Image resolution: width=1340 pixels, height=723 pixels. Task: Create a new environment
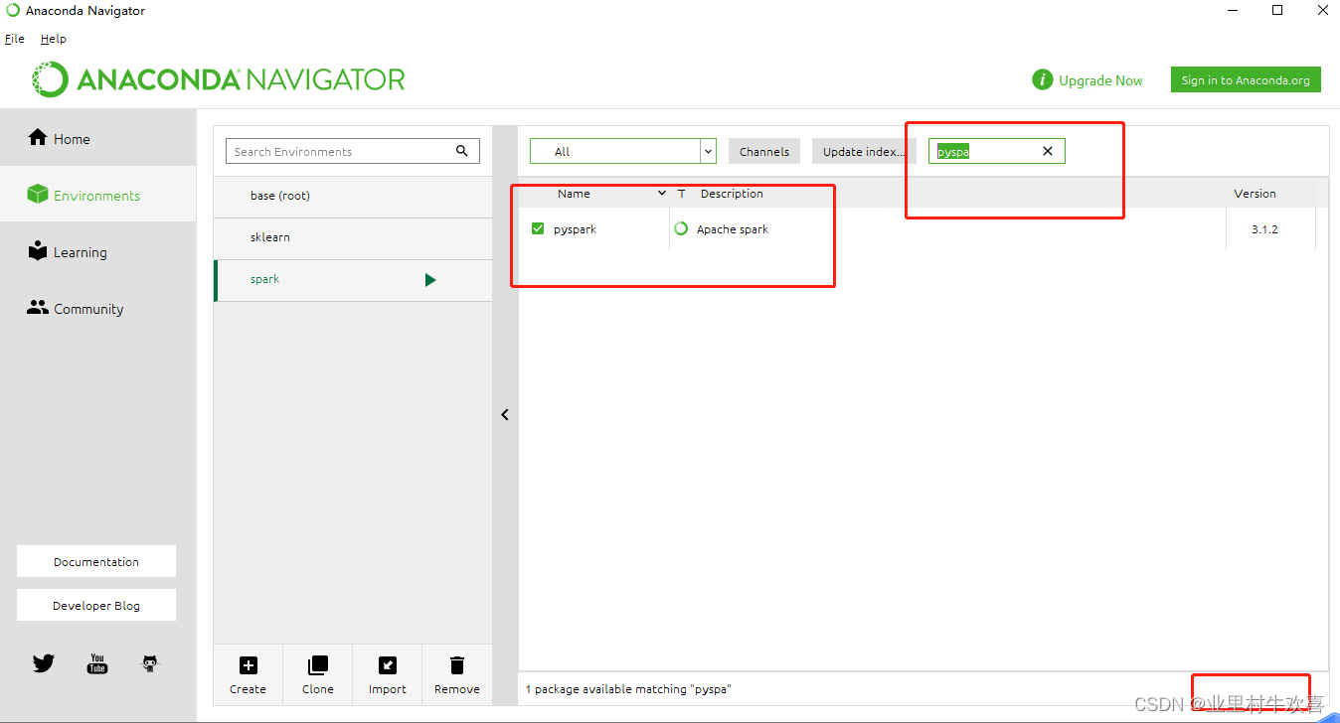[249, 675]
